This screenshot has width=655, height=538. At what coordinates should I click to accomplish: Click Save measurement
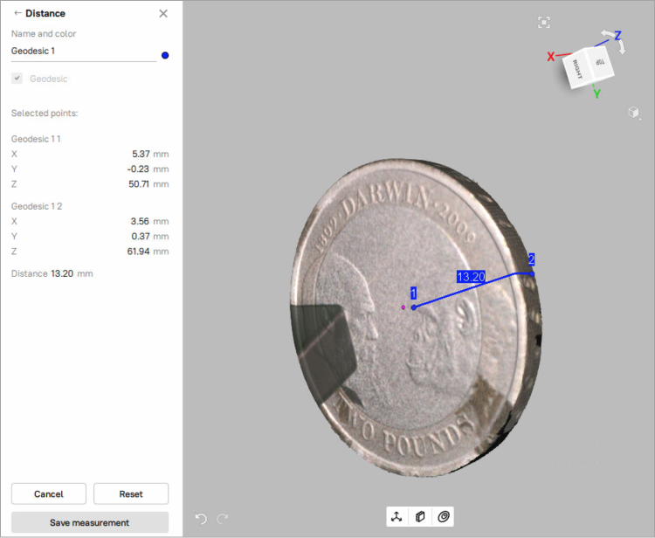tap(90, 522)
